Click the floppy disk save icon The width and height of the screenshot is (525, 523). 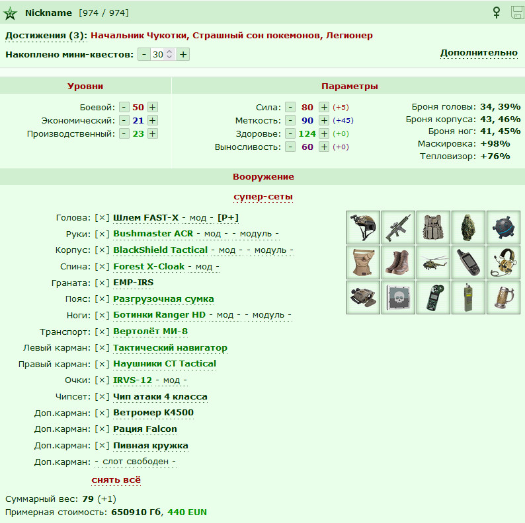coord(517,13)
